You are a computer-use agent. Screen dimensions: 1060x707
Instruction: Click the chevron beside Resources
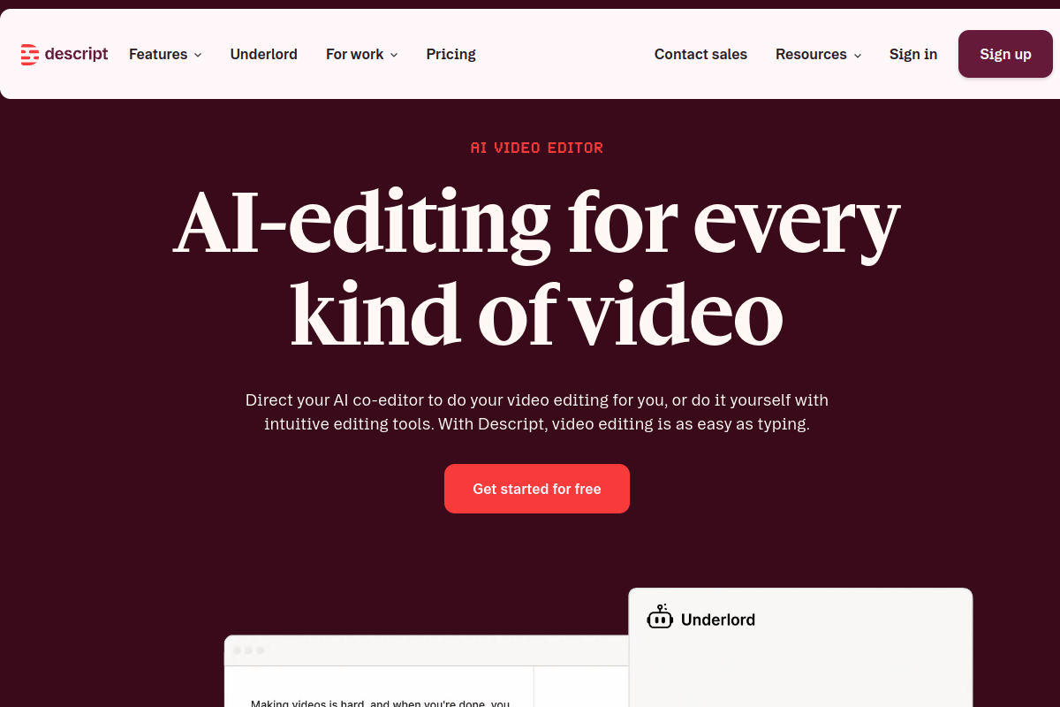pos(858,55)
